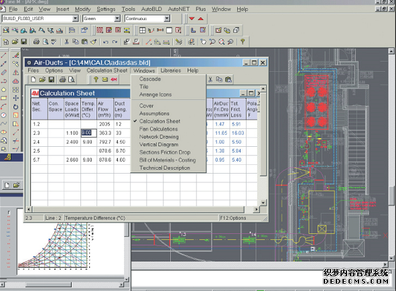
Task: Click the 16.03 Tot. Frict. Loss value
Action: point(238,133)
